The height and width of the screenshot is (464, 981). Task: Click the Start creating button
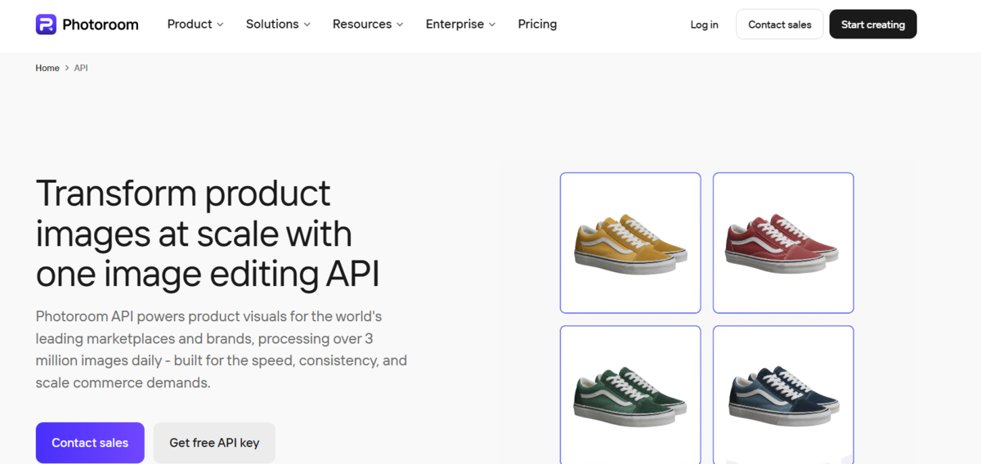click(873, 25)
